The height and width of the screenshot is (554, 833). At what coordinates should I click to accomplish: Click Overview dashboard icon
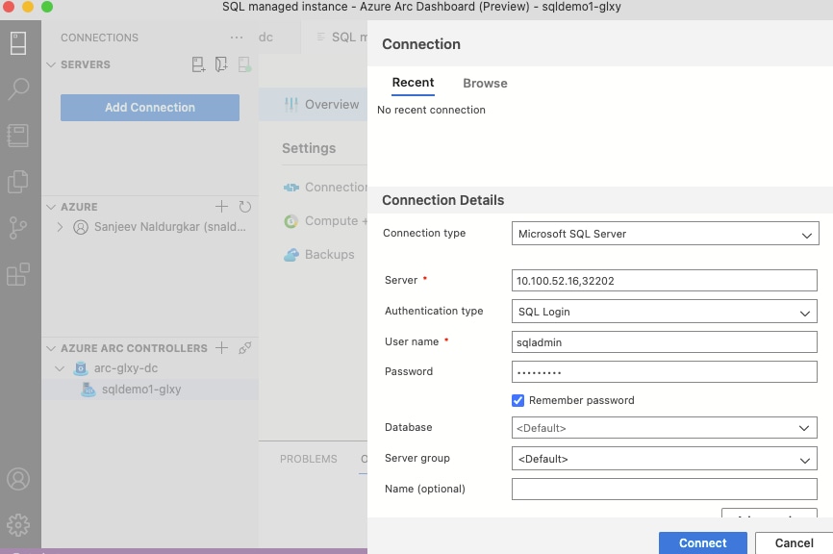[x=291, y=105]
